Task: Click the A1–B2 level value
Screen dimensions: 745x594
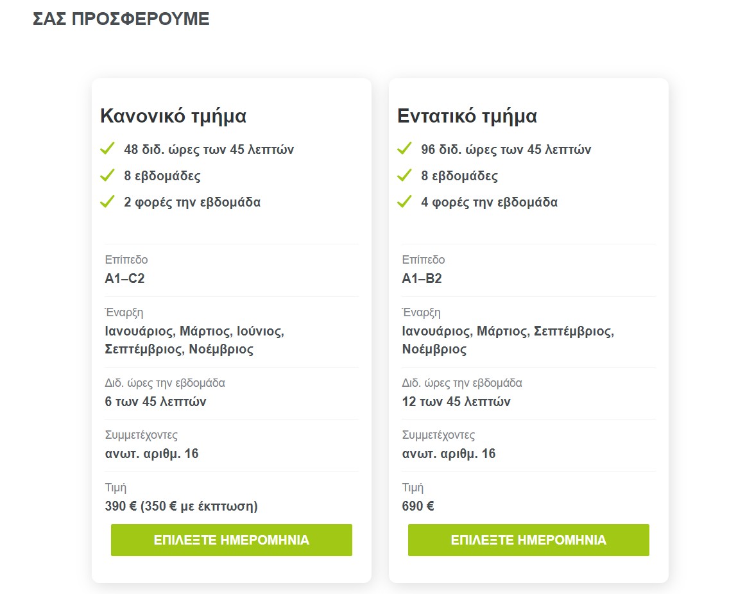Action: tap(422, 278)
